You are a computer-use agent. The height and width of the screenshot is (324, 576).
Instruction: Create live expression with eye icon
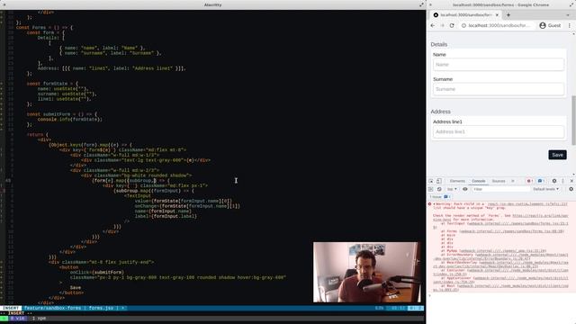tap(465, 189)
